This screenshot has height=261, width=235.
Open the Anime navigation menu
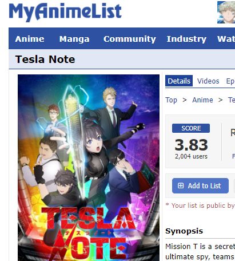click(x=30, y=39)
